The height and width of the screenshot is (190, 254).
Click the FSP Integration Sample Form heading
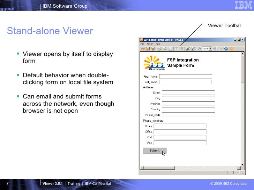183,63
